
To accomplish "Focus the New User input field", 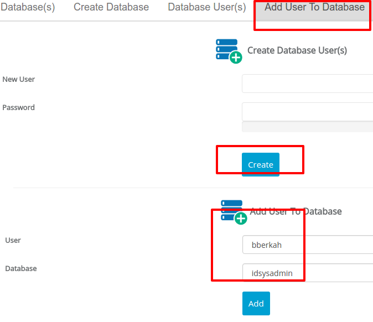I will [307, 84].
